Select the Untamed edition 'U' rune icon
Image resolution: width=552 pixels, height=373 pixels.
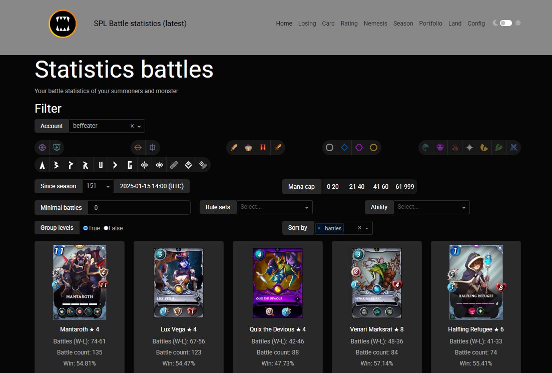click(101, 165)
